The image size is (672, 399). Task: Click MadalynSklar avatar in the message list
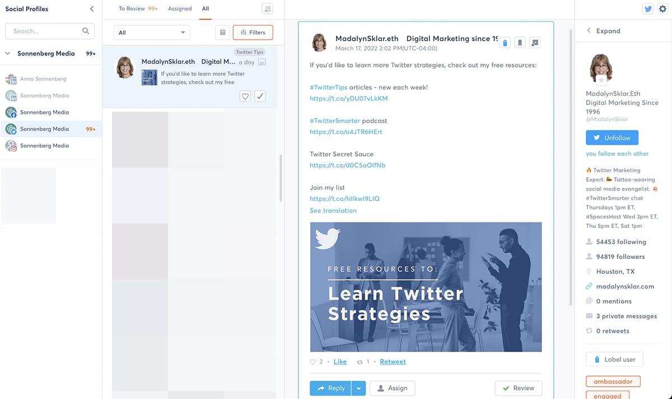pos(125,67)
